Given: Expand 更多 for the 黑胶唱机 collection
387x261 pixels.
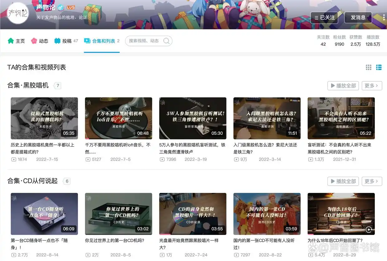Looking at the screenshot, I should click(372, 86).
